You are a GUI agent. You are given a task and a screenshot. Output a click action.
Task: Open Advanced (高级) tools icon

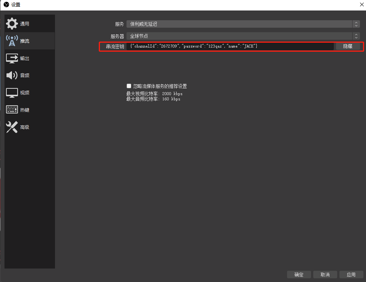click(12, 127)
